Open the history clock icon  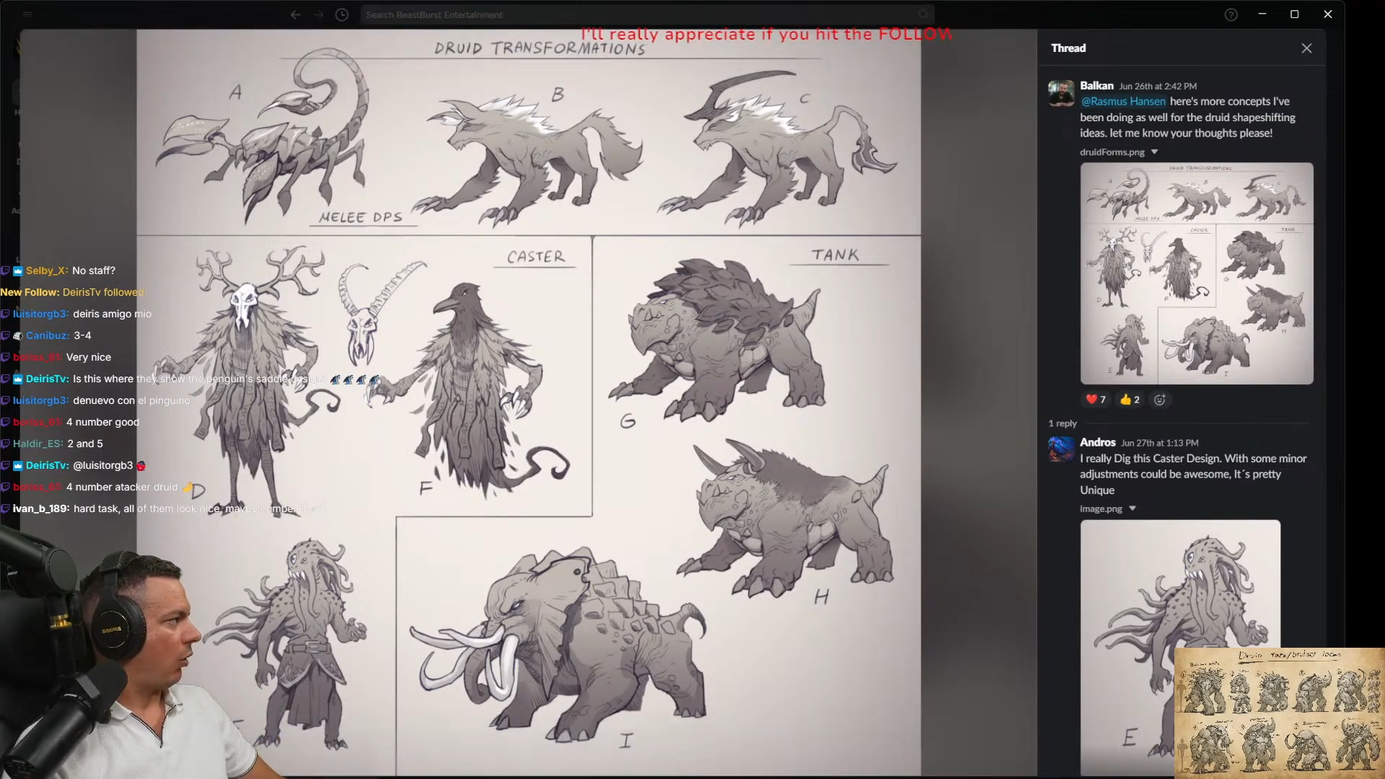342,14
